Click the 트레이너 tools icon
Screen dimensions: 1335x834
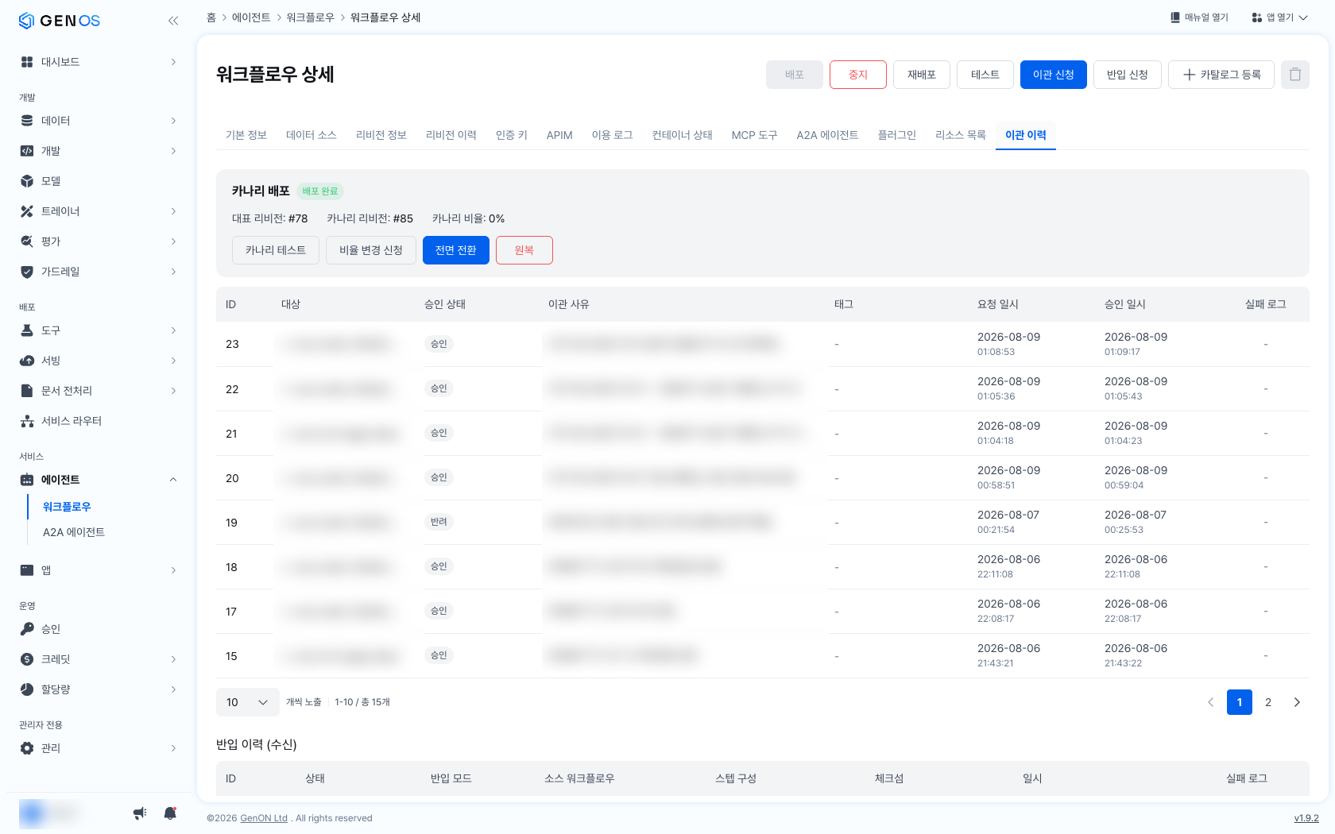click(27, 211)
